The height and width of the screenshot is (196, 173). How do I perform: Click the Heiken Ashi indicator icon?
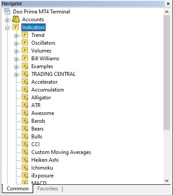point(25,160)
